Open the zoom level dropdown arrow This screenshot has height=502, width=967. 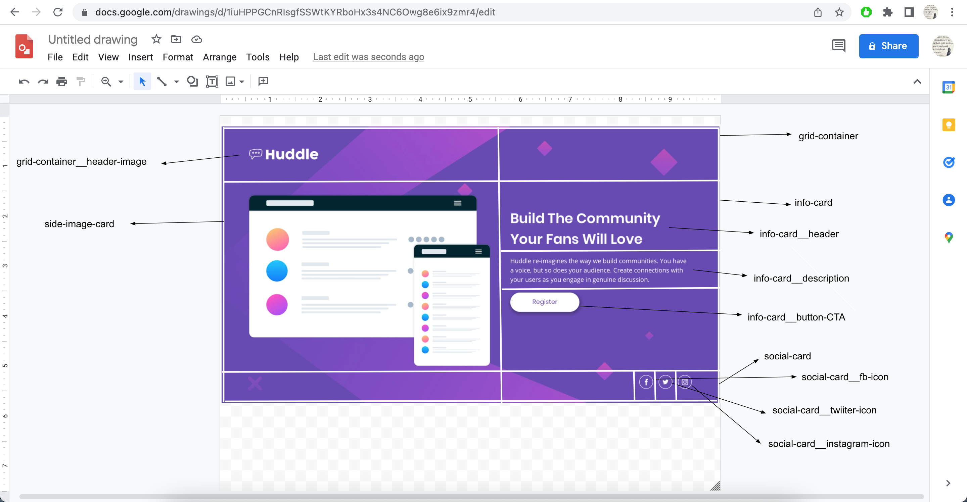pyautogui.click(x=121, y=82)
